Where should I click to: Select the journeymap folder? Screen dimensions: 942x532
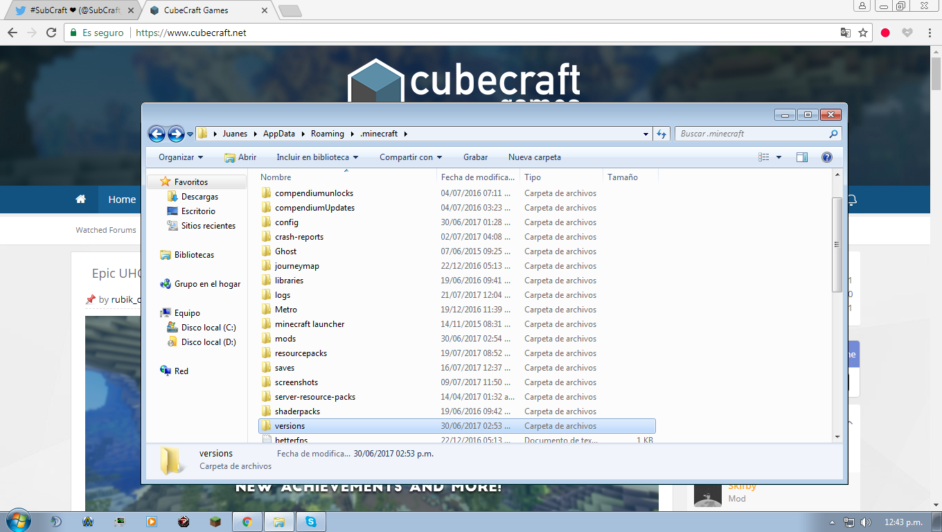(457, 266)
